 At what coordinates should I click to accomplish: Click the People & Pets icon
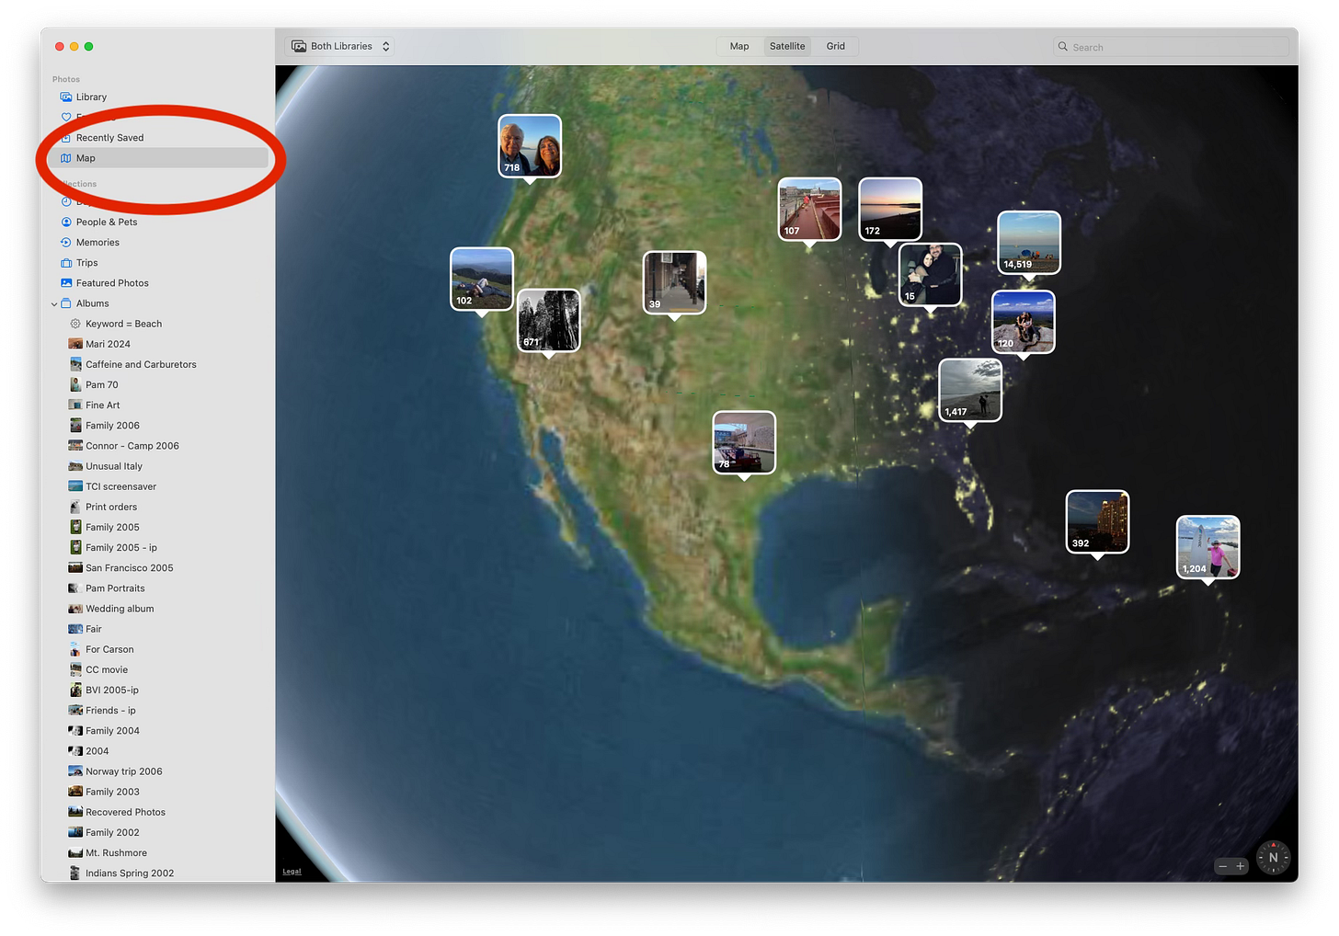(66, 222)
